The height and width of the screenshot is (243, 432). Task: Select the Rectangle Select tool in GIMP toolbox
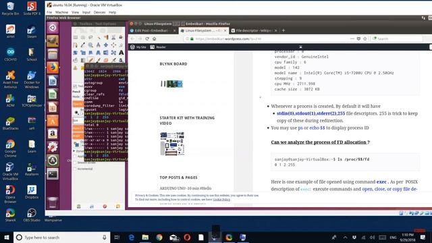point(76,37)
